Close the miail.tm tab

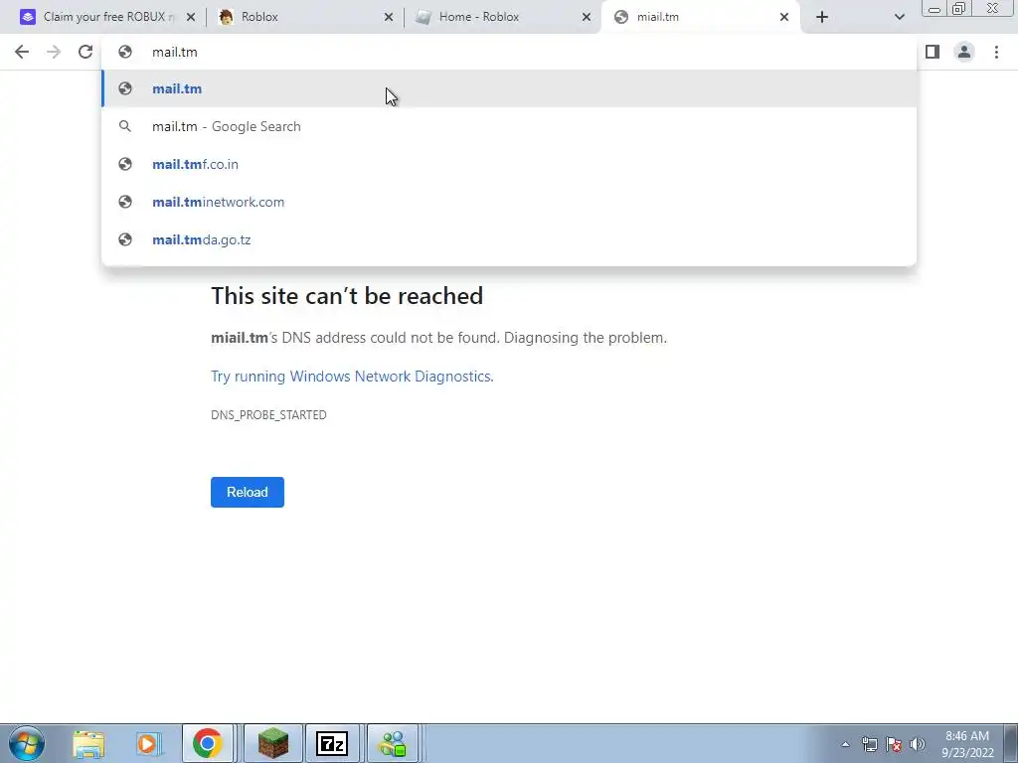click(x=784, y=18)
